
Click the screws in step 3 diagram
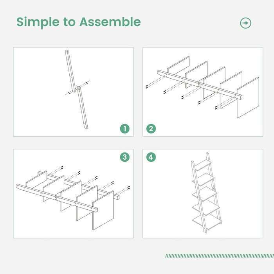click(94, 179)
